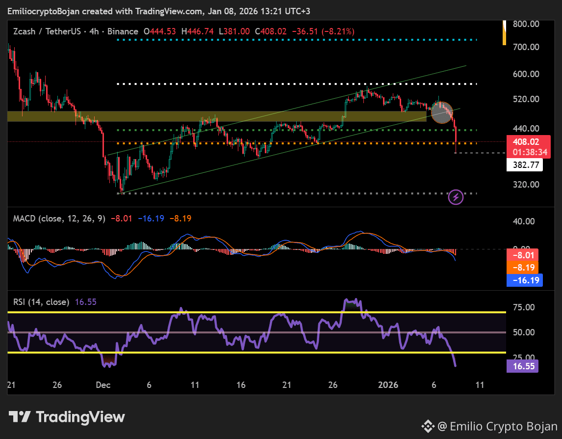Click the Binance logo beside Emilio Crypto Bojan
This screenshot has height=439, width=562.
(x=428, y=426)
